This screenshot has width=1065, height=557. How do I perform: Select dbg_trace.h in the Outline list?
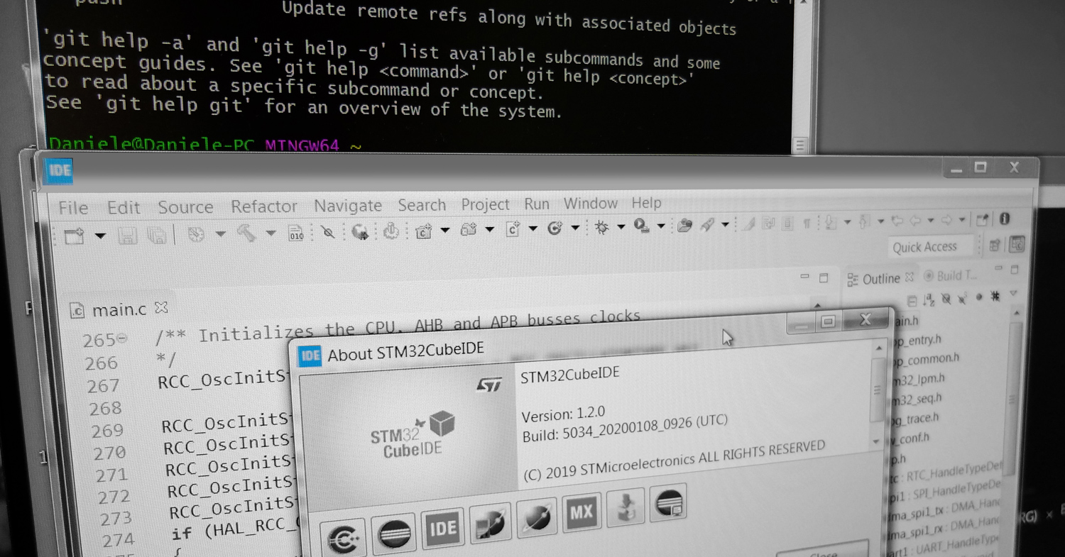pyautogui.click(x=914, y=419)
